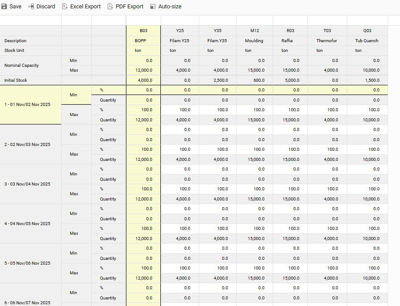Image resolution: width=400 pixels, height=306 pixels.
Task: Click period 5 Min Quantity for M12
Action: [x=255, y=259]
